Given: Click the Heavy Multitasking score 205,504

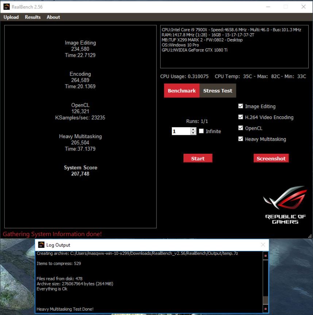Looking at the screenshot, I should tap(80, 143).
